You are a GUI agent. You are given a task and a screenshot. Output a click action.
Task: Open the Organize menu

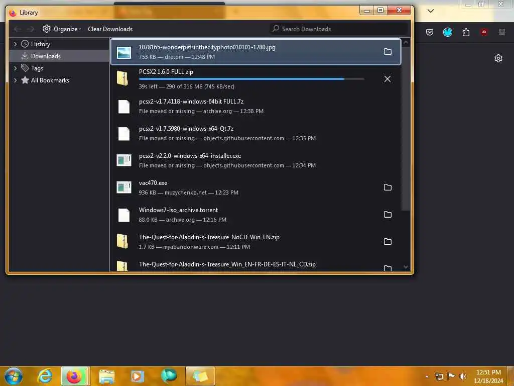point(62,29)
